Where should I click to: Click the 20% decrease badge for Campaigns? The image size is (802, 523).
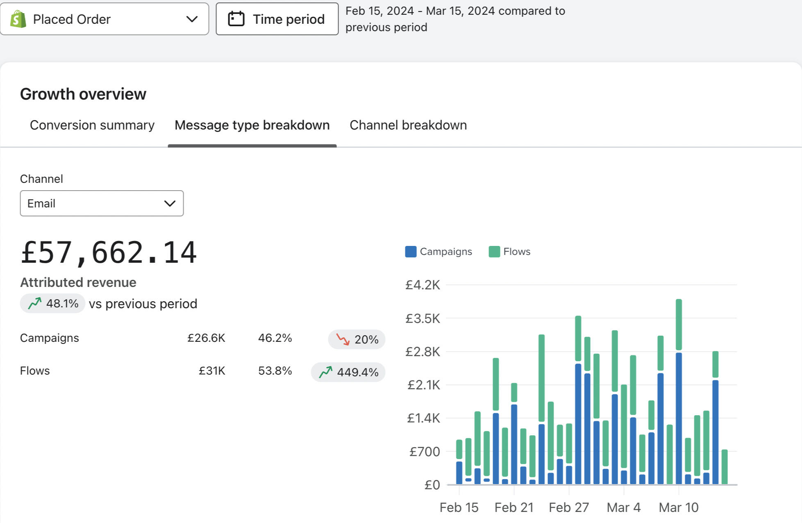coord(357,339)
